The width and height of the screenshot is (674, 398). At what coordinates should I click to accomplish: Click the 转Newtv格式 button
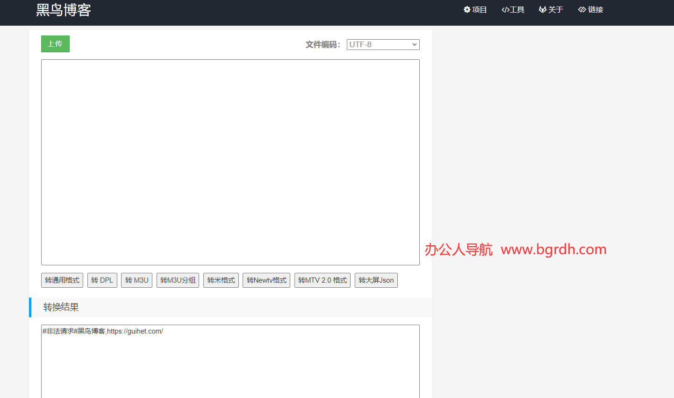266,280
